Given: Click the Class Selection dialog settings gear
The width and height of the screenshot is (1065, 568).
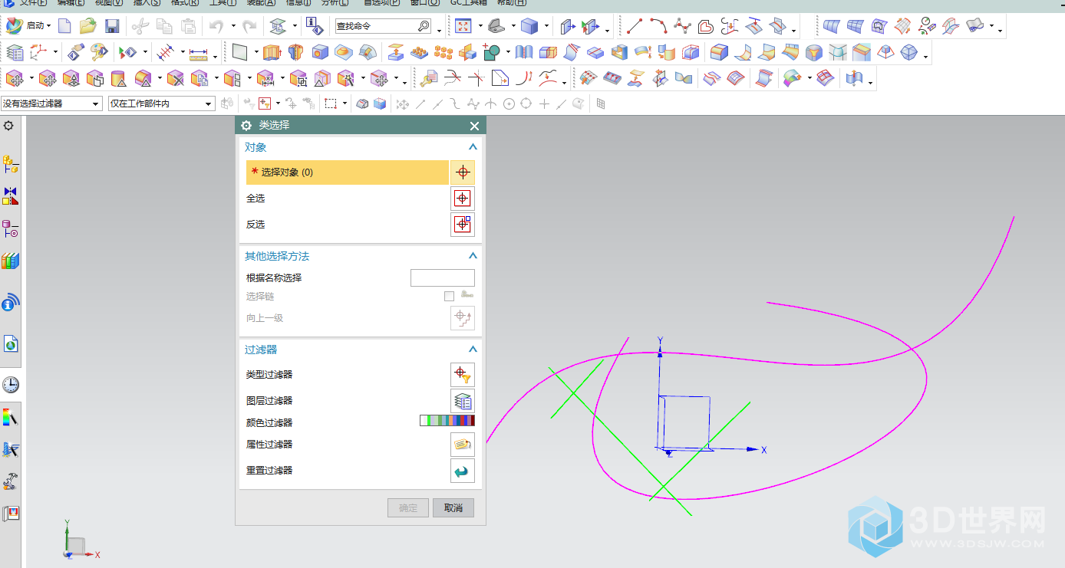Looking at the screenshot, I should click(x=246, y=126).
